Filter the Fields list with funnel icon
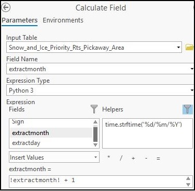This screenshot has height=191, width=195. pos(94,109)
